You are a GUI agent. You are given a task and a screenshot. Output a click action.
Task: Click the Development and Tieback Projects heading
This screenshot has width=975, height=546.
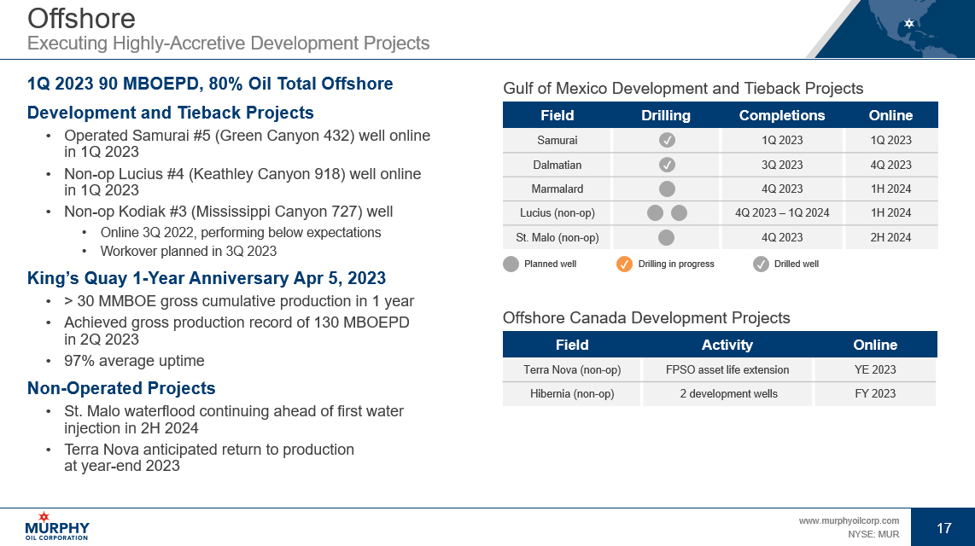pos(171,113)
